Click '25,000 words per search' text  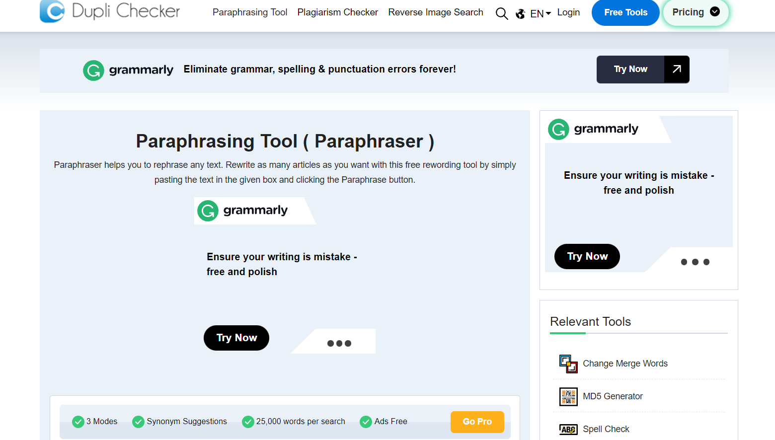coord(301,421)
